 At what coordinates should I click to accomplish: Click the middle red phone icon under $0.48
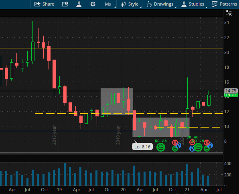pos(192,142)
